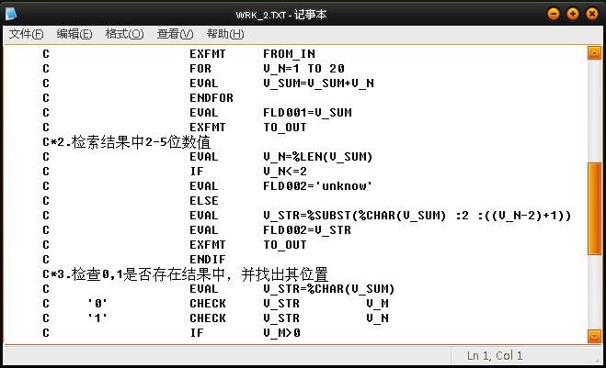Click the scrollbar down arrow
The width and height of the screenshot is (606, 368).
coord(594,336)
